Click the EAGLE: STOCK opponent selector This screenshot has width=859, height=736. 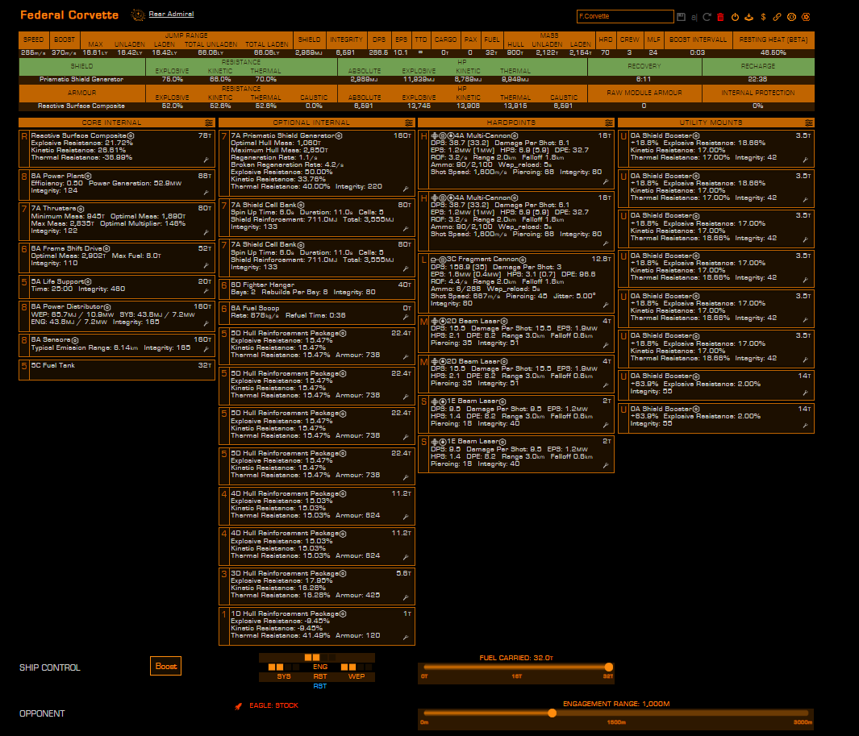(x=273, y=705)
